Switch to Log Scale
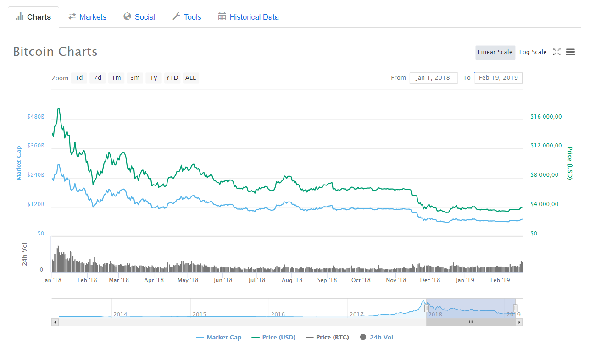The width and height of the screenshot is (595, 354). 533,52
